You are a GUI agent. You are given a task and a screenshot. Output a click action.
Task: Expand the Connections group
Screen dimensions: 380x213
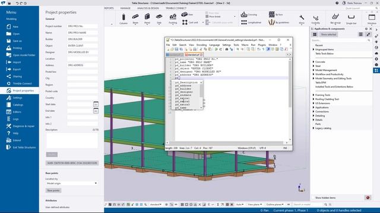coord(313,112)
